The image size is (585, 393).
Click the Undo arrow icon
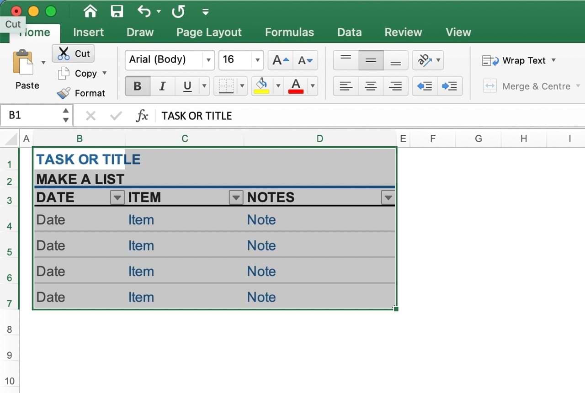click(x=144, y=11)
